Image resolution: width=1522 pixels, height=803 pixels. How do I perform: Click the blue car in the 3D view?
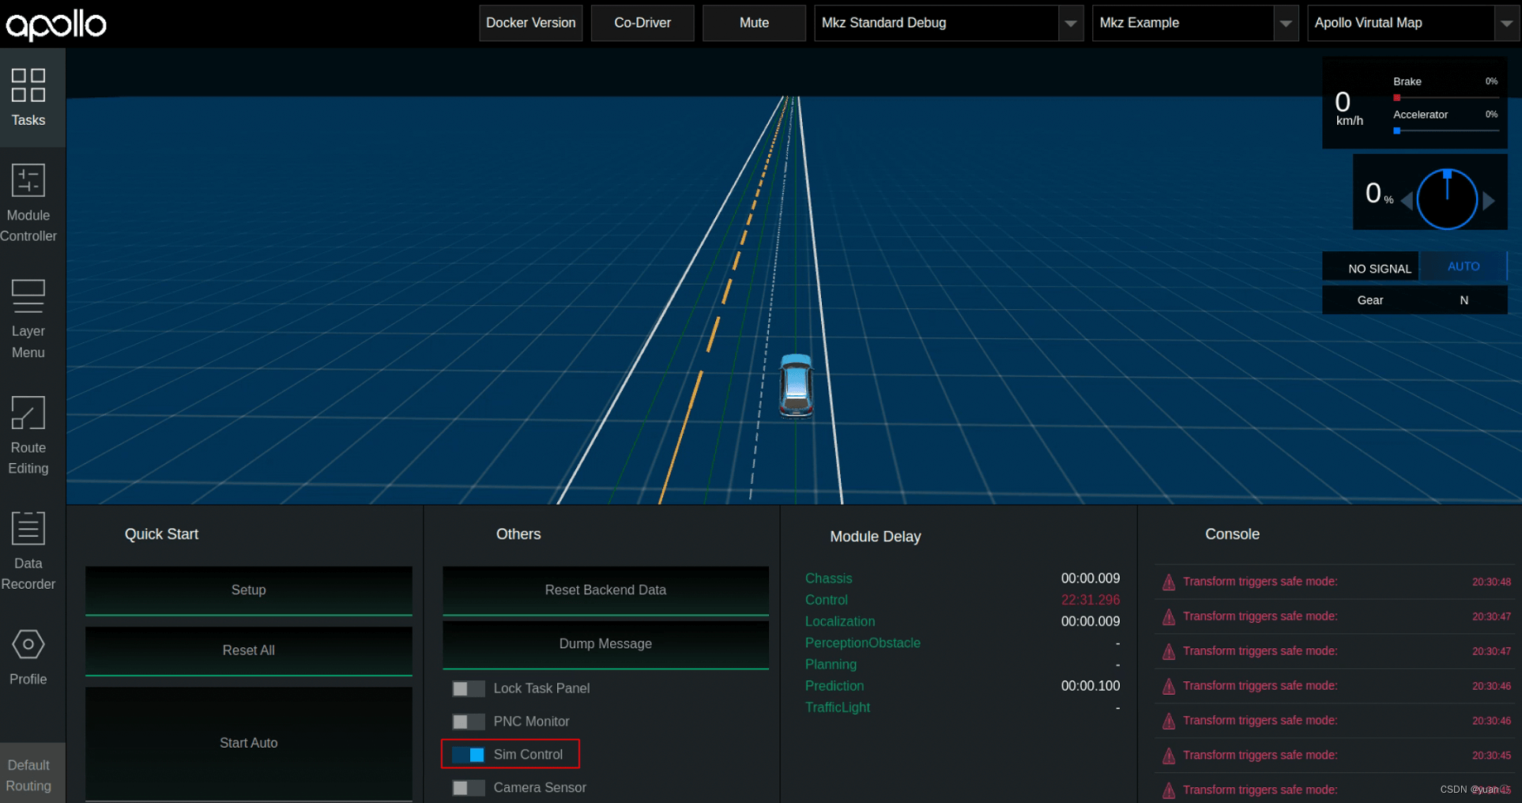[796, 385]
